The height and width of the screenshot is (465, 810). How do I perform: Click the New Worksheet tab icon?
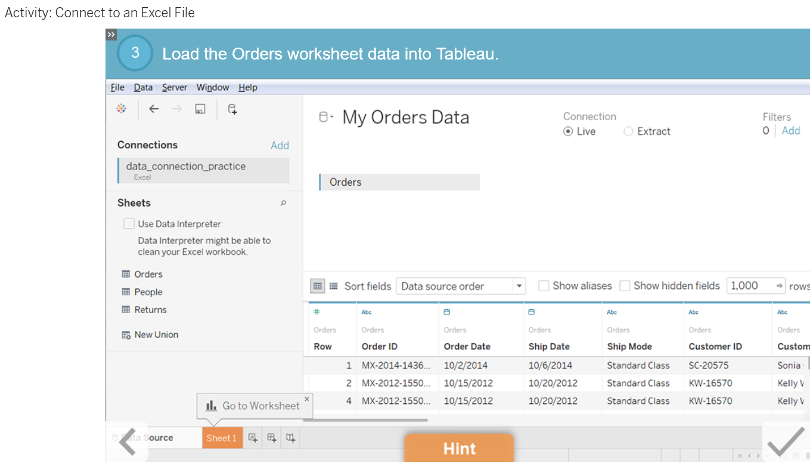tap(253, 438)
